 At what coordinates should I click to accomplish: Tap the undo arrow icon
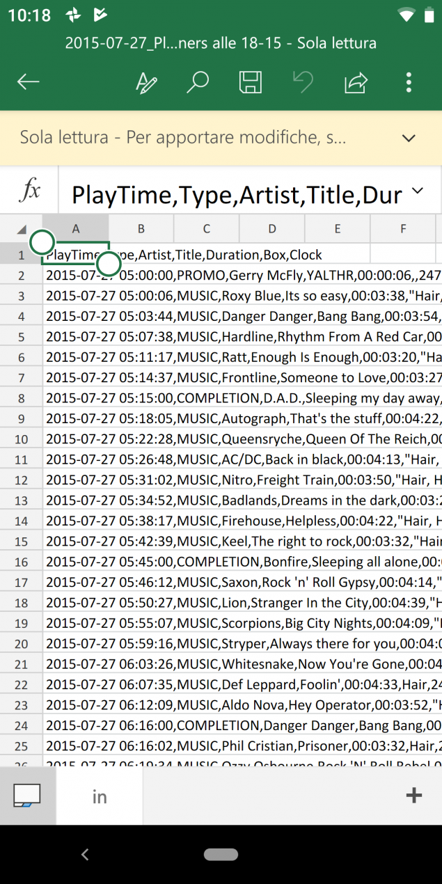tap(303, 82)
